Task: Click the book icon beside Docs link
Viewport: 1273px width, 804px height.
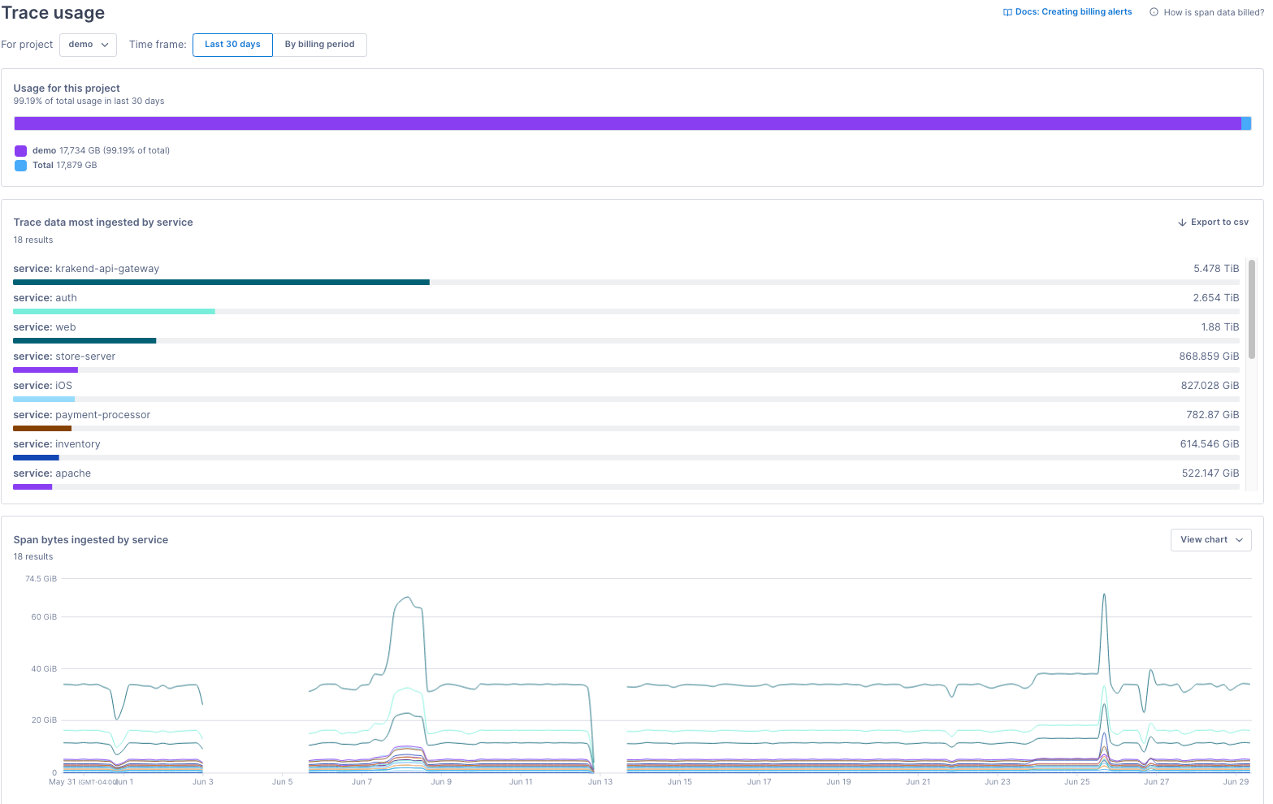Action: click(1007, 11)
